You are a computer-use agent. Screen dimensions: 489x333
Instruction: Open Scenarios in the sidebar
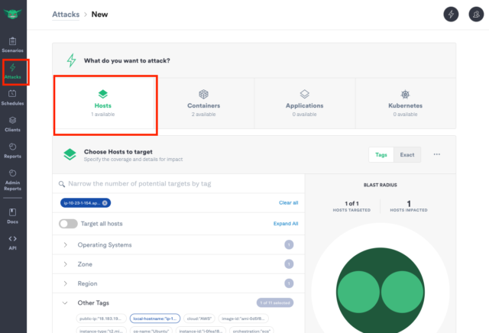pyautogui.click(x=12, y=45)
